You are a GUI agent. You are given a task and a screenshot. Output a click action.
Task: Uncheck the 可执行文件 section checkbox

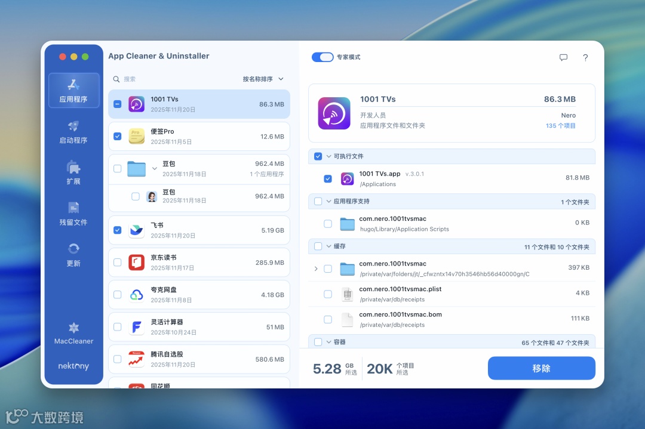318,156
